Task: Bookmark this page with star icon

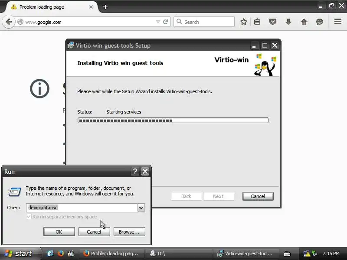Action: pos(244,22)
